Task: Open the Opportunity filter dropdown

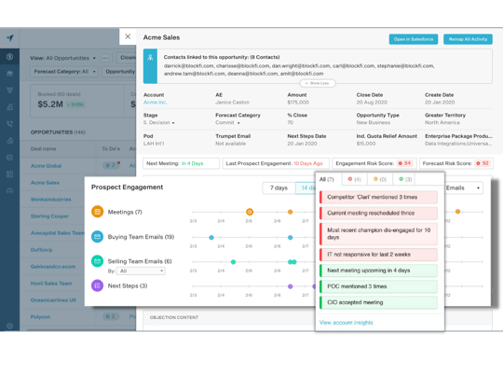Action: (119, 71)
